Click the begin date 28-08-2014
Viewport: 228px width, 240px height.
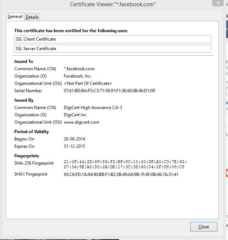(x=74, y=139)
